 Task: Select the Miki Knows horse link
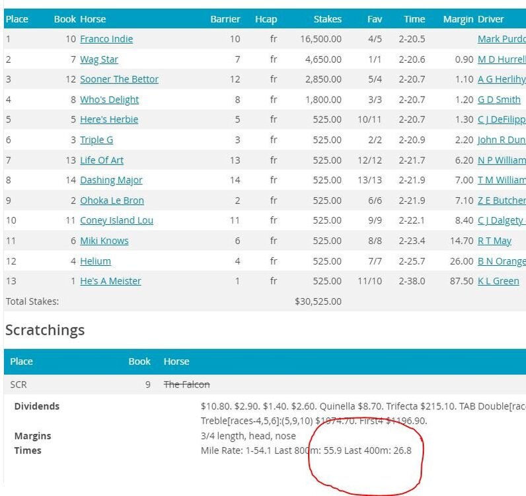[104, 241]
